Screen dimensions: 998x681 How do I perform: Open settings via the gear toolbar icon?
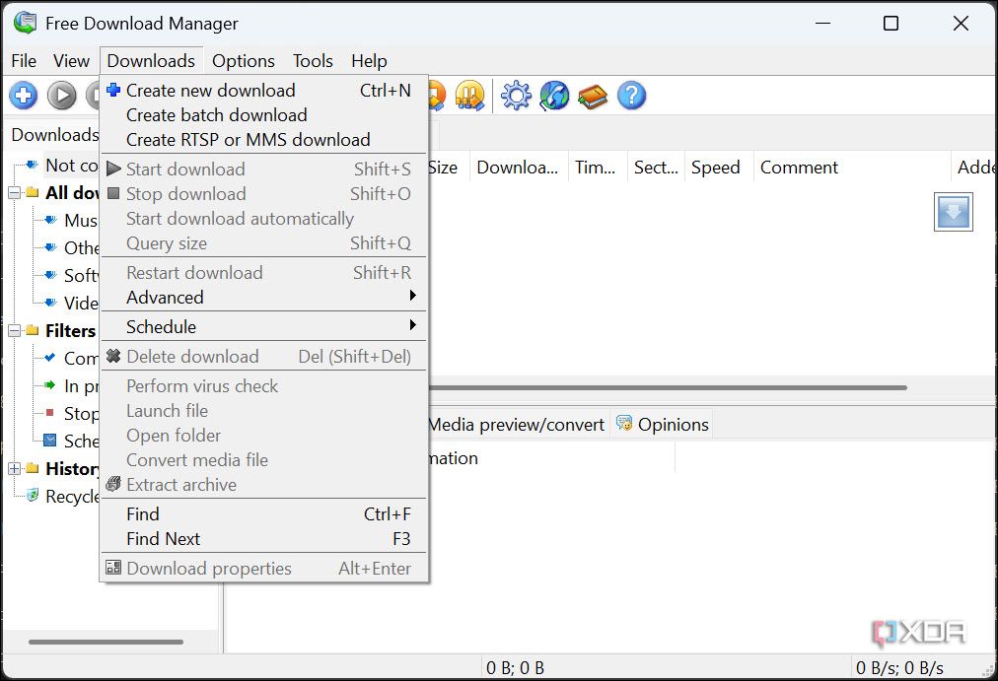[516, 96]
